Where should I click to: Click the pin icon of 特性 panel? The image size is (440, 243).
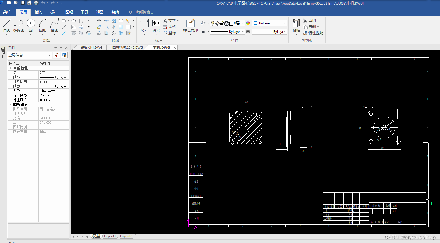click(61, 48)
